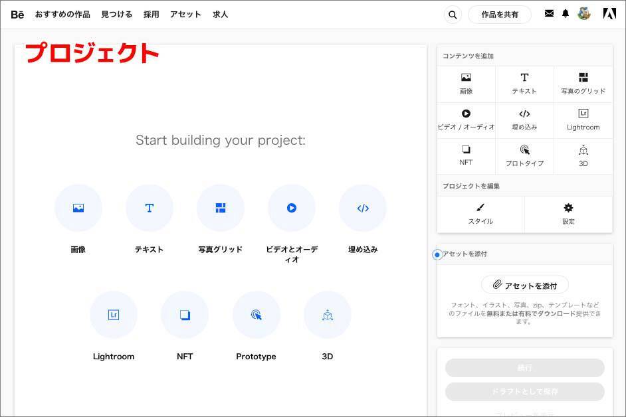
Task: Click the disabled 続行 button
Action: click(x=524, y=367)
